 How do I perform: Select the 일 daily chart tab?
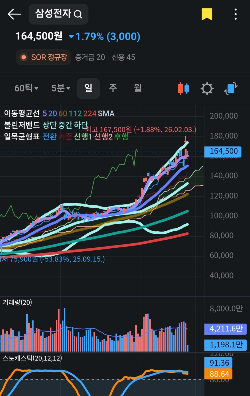pos(88,88)
